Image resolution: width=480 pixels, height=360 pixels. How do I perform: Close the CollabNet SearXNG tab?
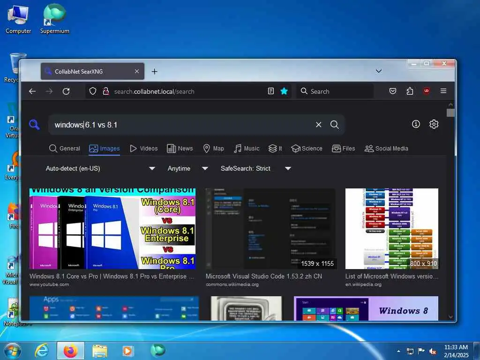pos(137,71)
